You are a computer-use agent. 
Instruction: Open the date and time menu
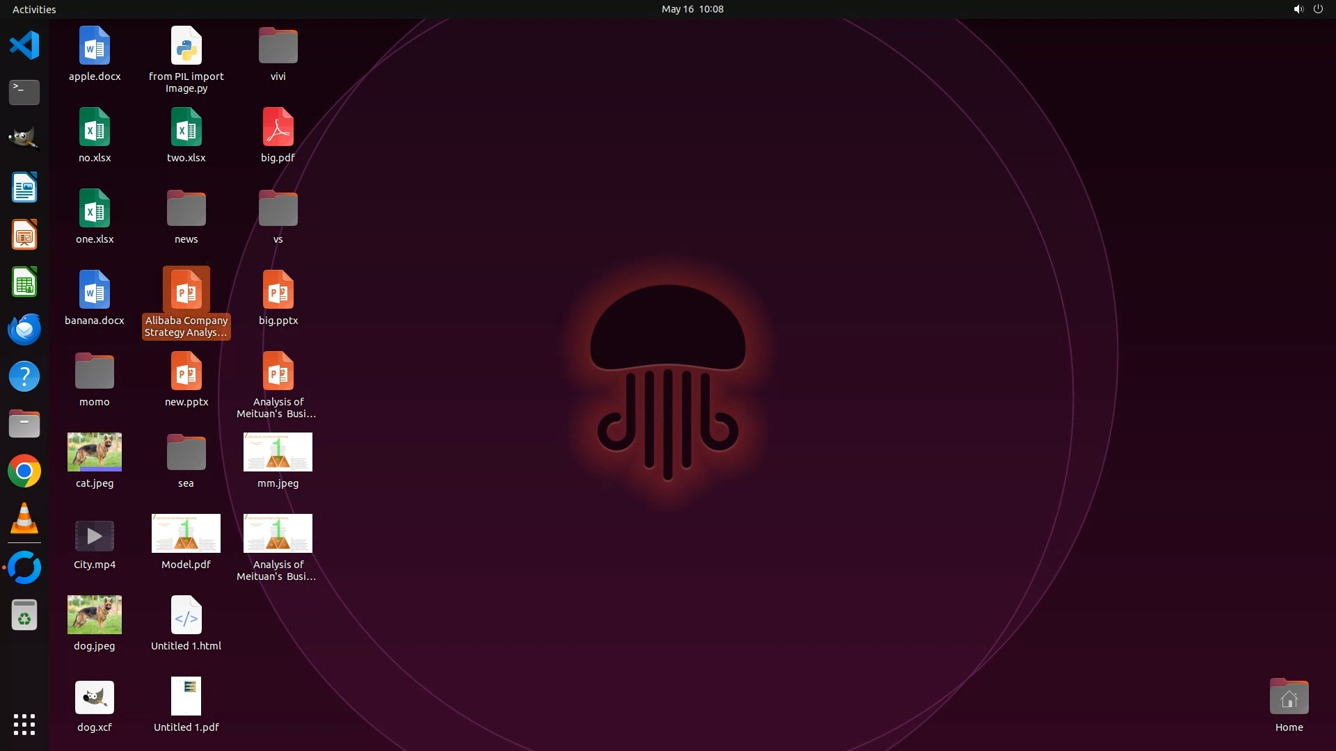pos(692,9)
